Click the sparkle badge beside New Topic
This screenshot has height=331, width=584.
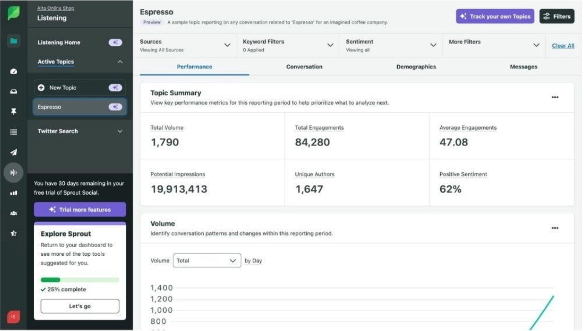click(x=115, y=88)
